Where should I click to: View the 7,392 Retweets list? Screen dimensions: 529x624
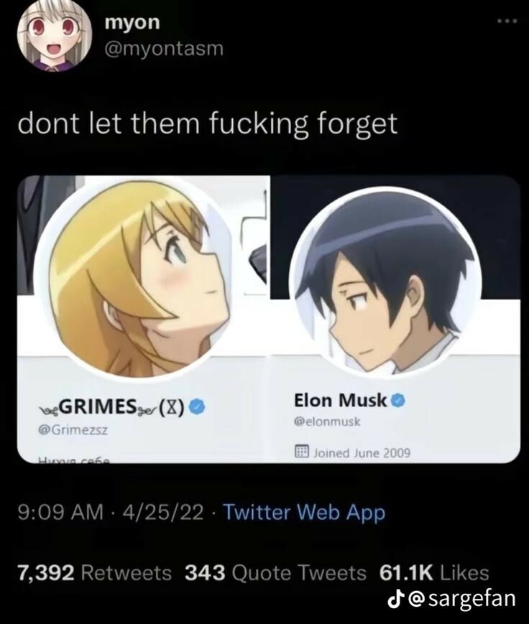pyautogui.click(x=94, y=573)
